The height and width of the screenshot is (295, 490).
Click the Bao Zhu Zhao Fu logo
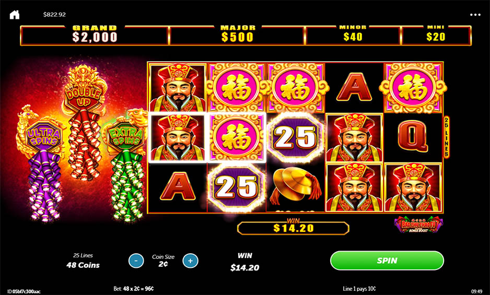click(418, 225)
